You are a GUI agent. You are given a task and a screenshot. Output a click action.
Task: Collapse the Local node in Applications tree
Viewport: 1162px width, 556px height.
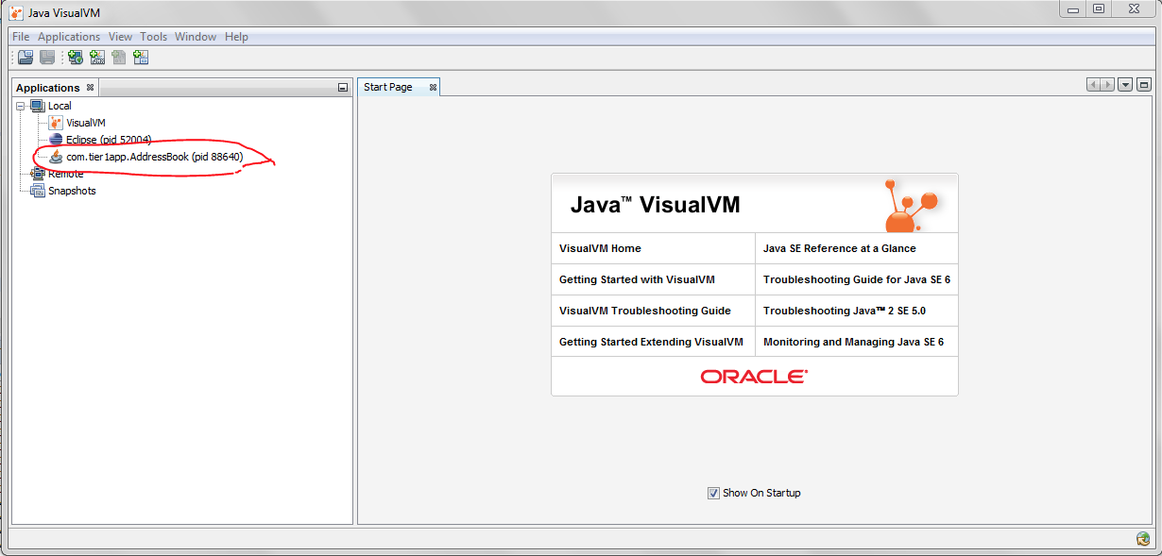point(21,106)
